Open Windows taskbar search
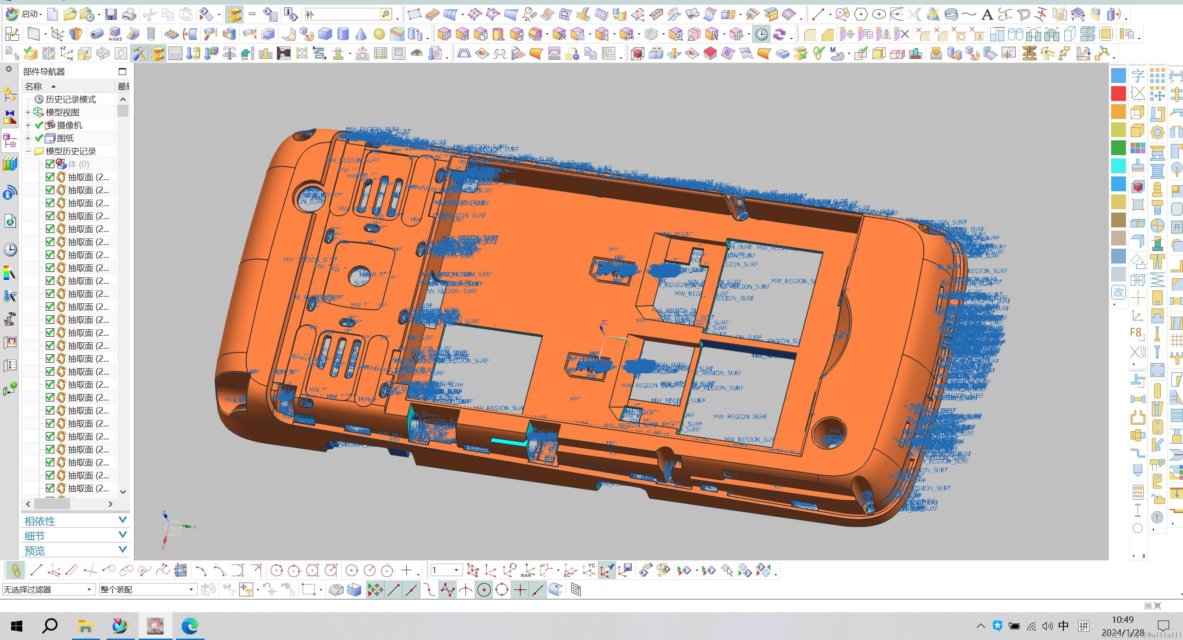Viewport: 1183px width, 640px height. 50,627
